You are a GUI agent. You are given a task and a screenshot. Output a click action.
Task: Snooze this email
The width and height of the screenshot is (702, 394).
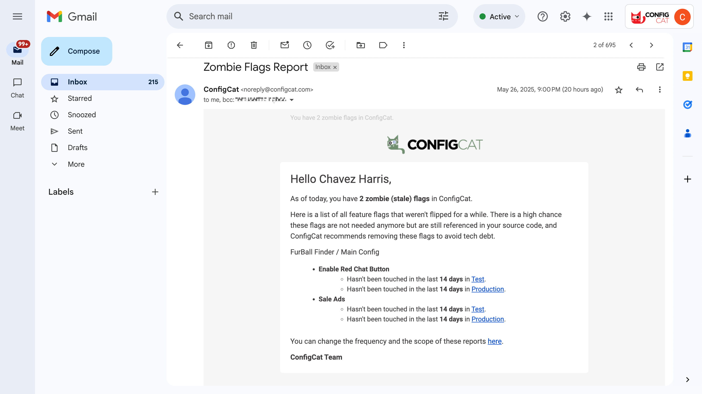307,45
